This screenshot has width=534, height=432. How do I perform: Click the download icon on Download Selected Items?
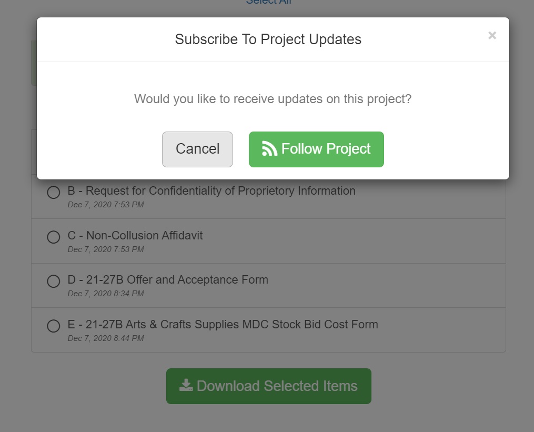point(185,385)
